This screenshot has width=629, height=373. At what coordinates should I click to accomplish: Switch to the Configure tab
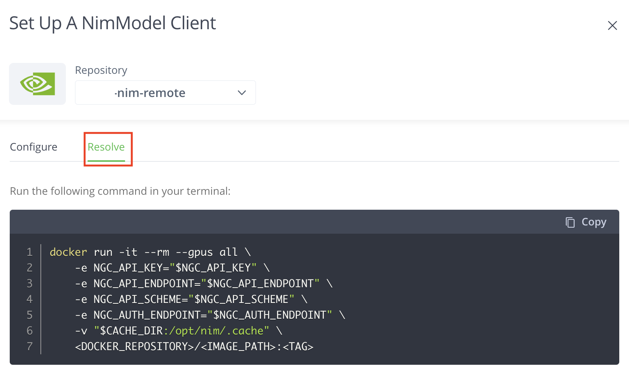pos(34,147)
